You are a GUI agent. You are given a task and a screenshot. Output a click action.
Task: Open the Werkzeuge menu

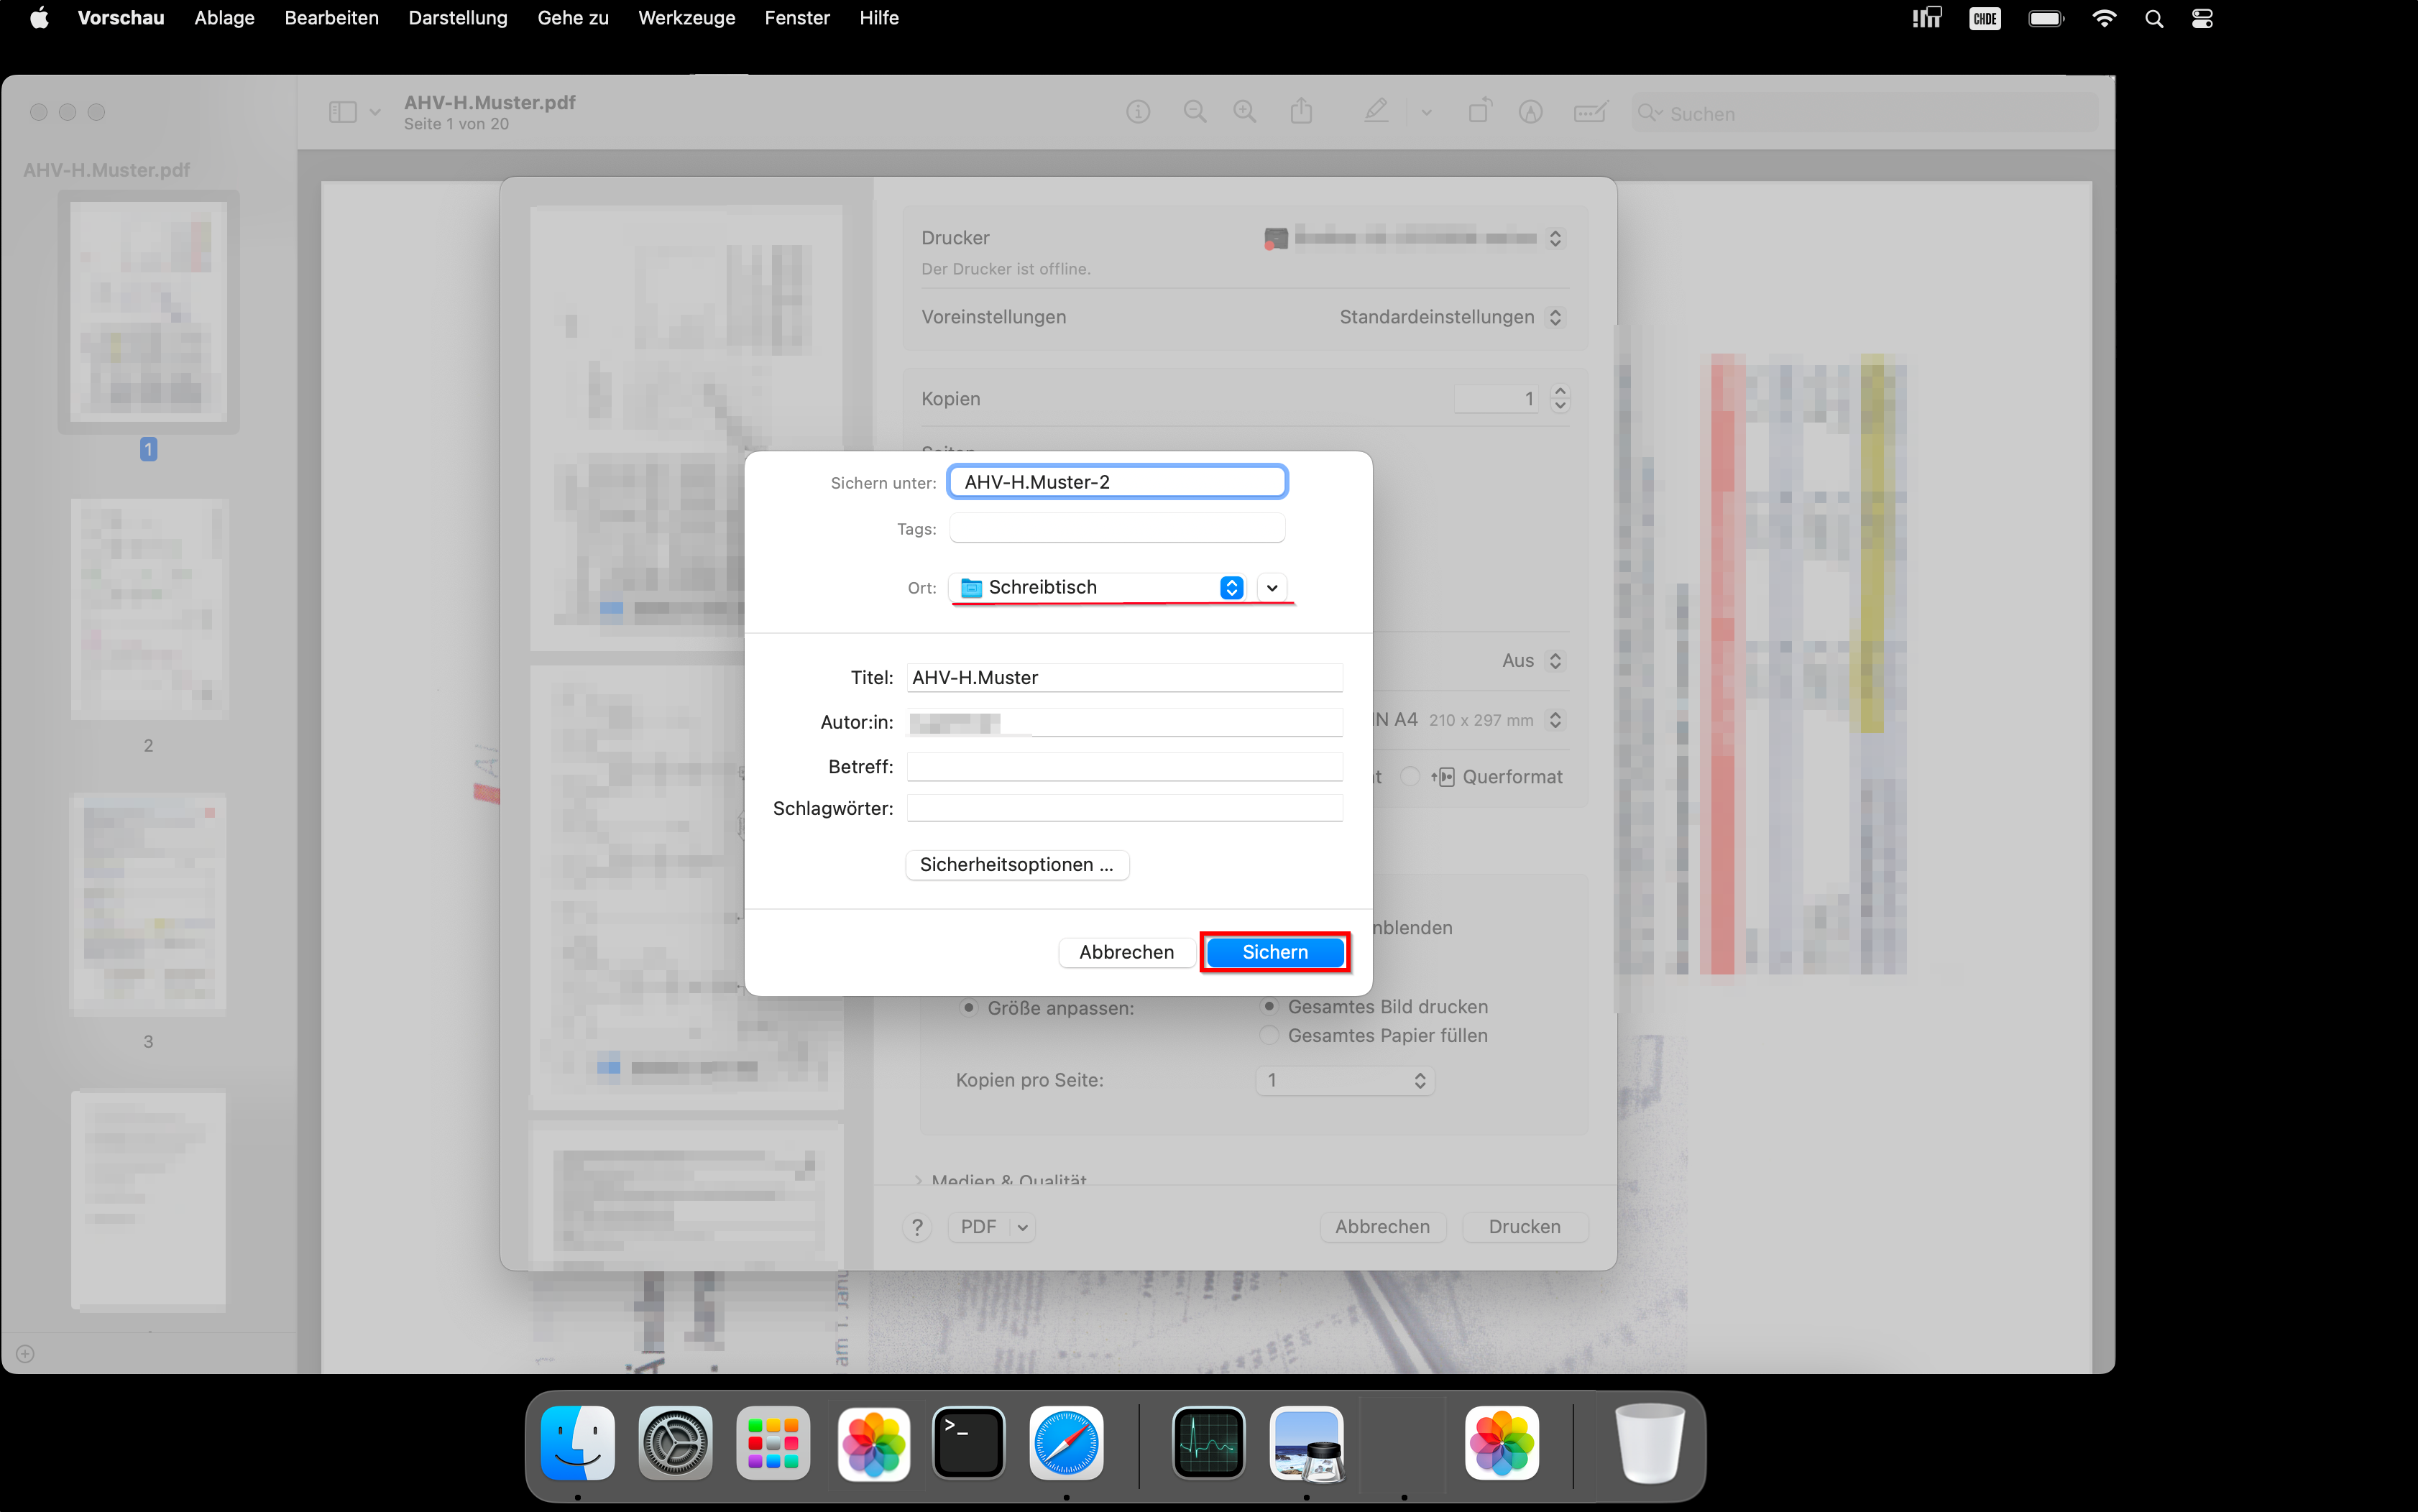click(686, 18)
